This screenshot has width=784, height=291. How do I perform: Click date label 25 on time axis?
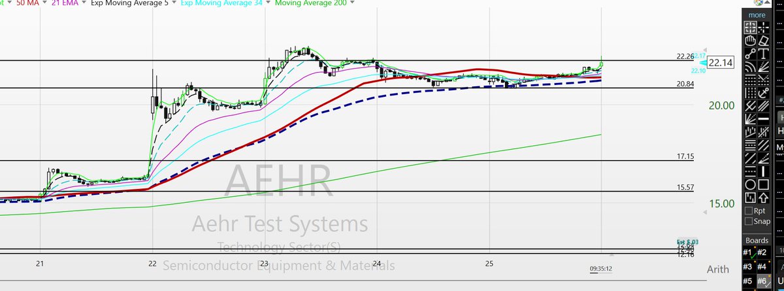pyautogui.click(x=489, y=263)
